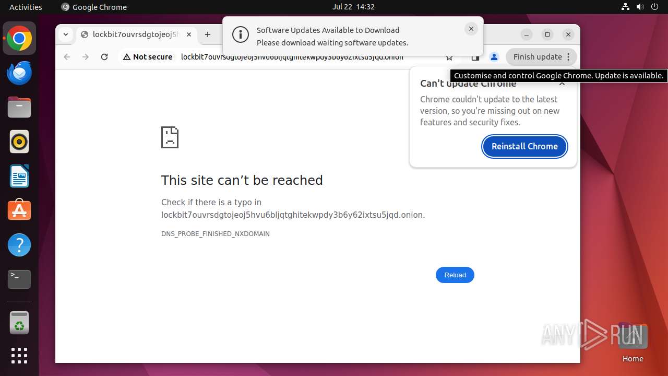Open the Trash in the dock
The height and width of the screenshot is (376, 668).
(x=19, y=322)
